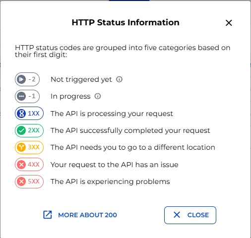251x238 pixels.
Task: Click the -1 in progress status badge
Action: point(27,96)
